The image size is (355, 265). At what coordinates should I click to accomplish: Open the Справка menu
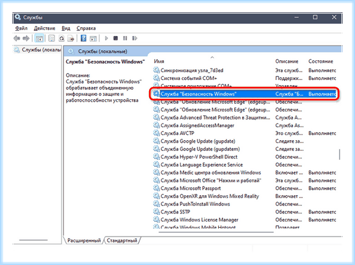coord(86,28)
